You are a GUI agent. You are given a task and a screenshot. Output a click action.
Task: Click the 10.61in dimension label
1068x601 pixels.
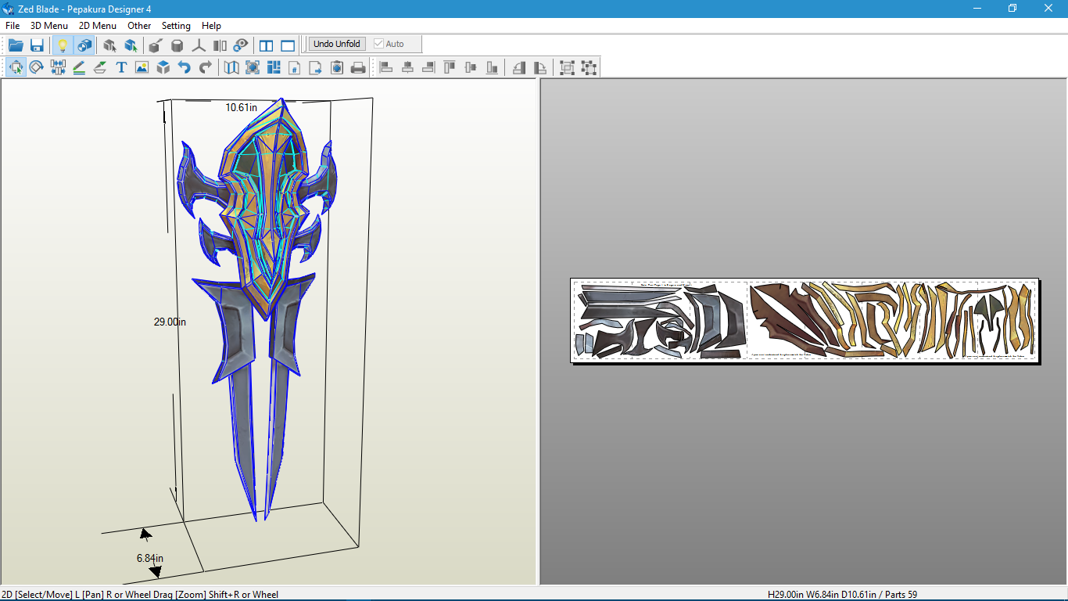242,107
